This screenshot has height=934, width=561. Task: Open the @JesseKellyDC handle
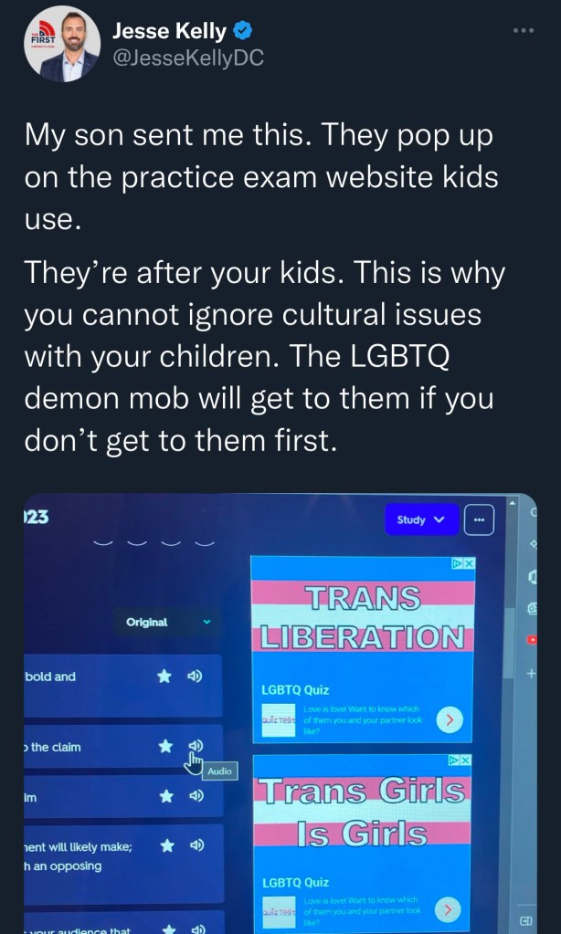pyautogui.click(x=188, y=58)
